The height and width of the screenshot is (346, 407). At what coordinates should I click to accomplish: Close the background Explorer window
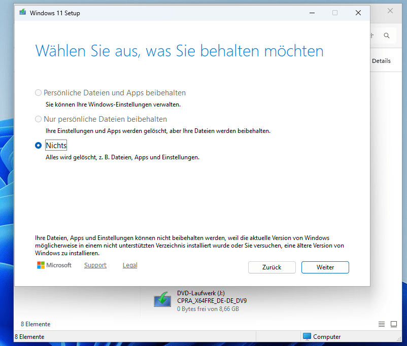coord(390,11)
